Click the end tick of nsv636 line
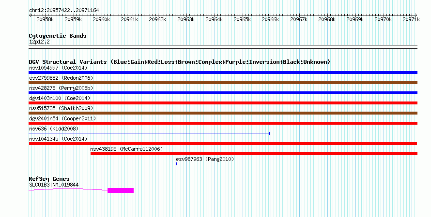This screenshot has height=217, width=431. 269,133
